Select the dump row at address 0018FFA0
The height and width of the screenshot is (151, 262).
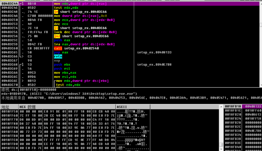[76, 132]
